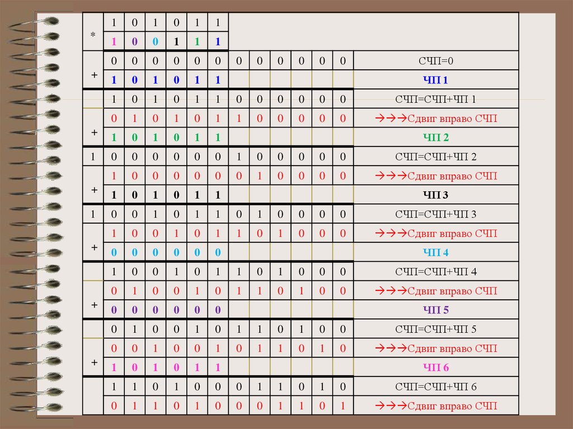
Task: Select the СЧП=0 label
Action: click(x=435, y=61)
